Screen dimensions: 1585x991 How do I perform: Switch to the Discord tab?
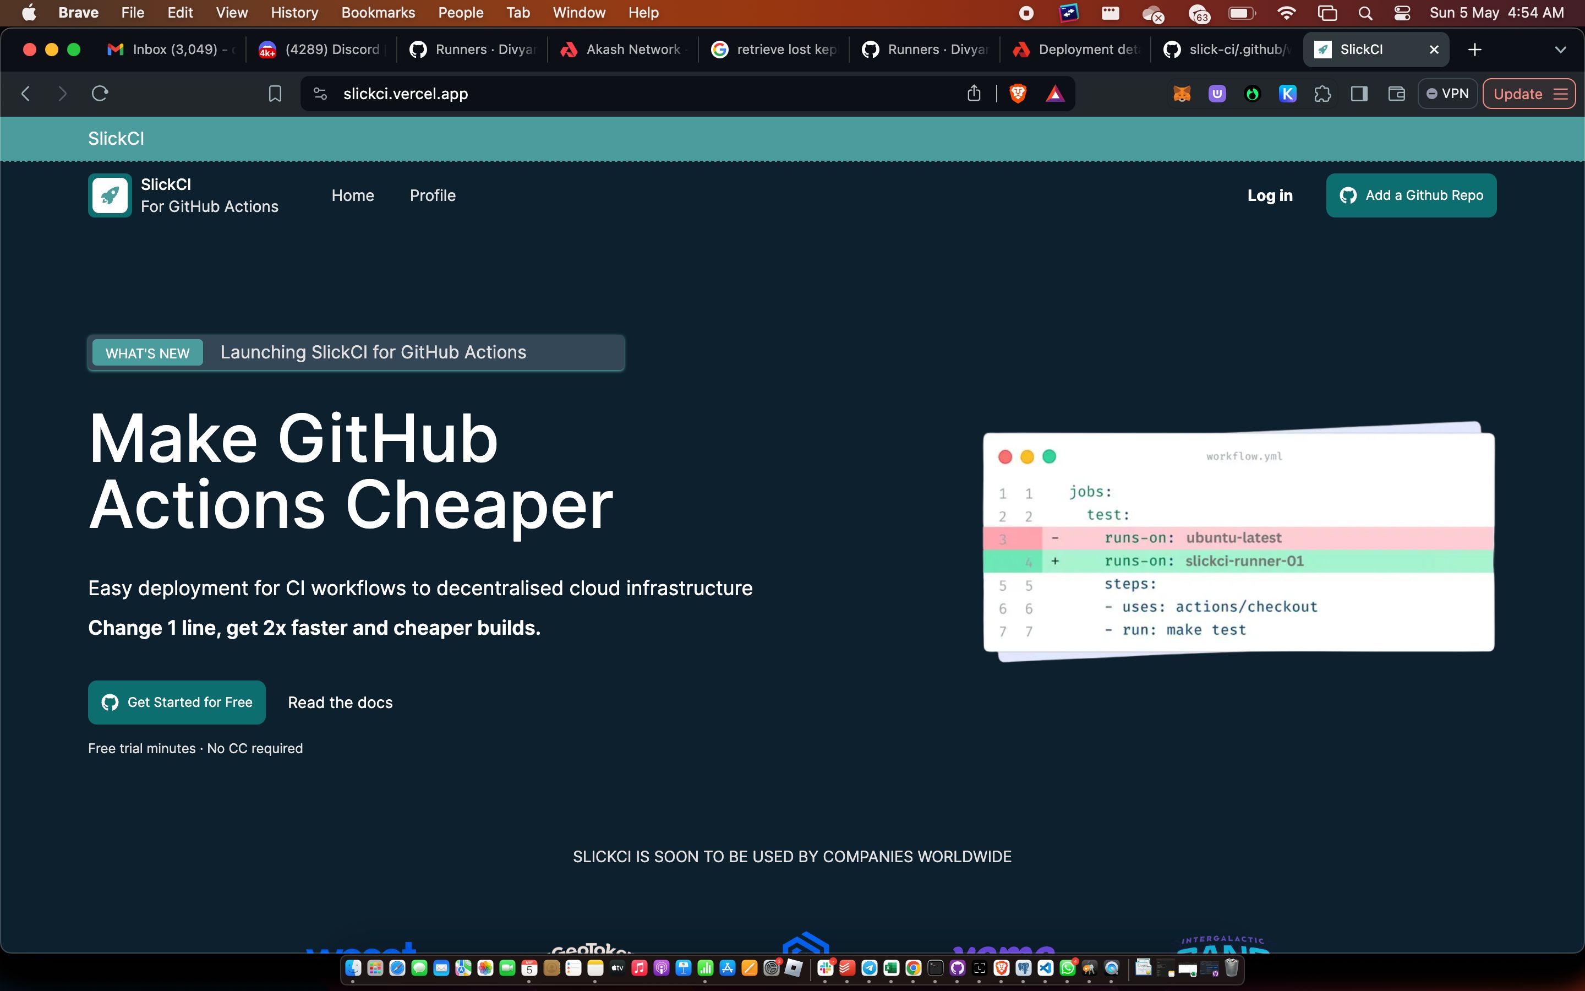[321, 49]
